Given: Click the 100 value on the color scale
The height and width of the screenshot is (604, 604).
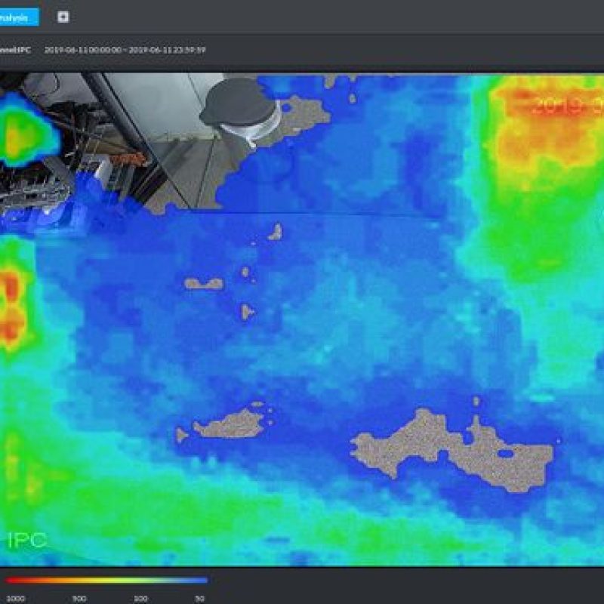Looking at the screenshot, I should pos(140,597).
